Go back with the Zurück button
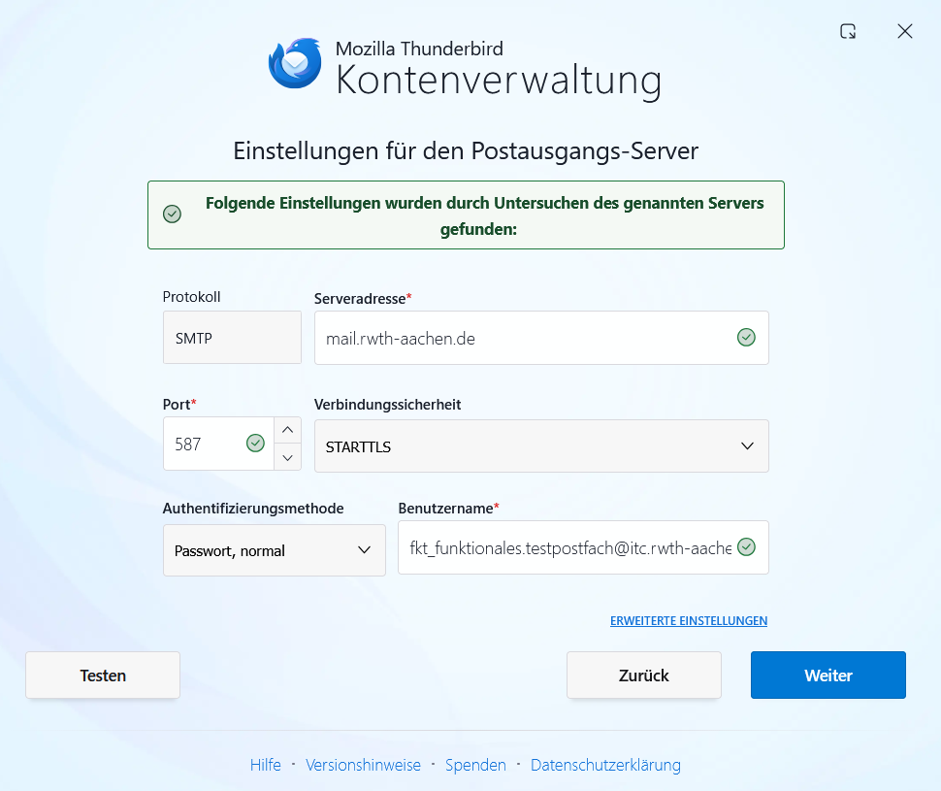The width and height of the screenshot is (941, 791). [644, 676]
